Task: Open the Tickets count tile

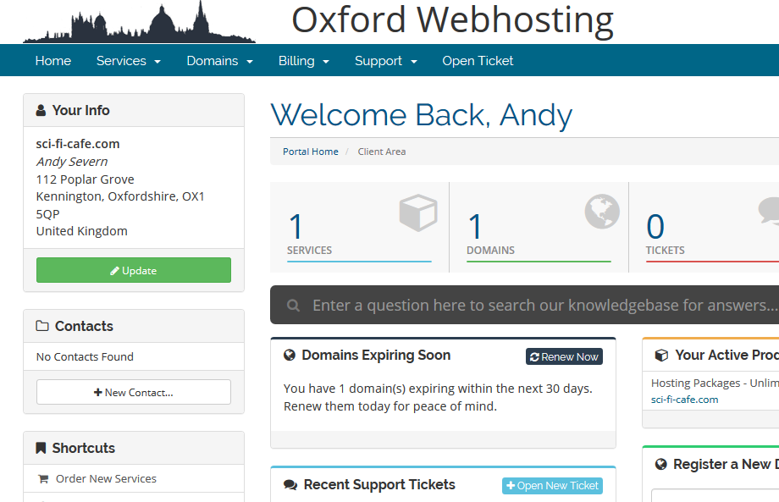Action: pyautogui.click(x=704, y=228)
